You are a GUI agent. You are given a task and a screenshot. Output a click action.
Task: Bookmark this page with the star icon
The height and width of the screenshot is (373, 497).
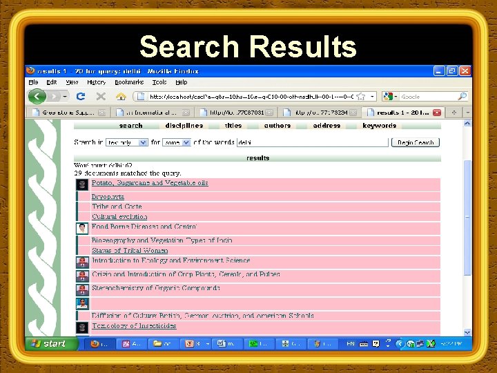361,97
